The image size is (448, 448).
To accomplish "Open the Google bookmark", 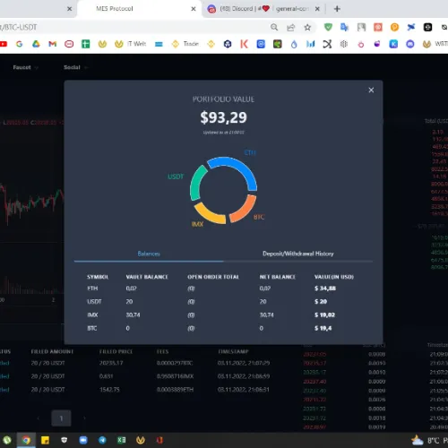I will (19, 44).
